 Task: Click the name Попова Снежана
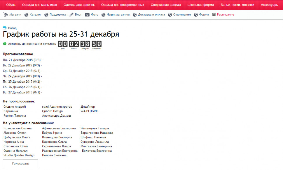coord(54,155)
